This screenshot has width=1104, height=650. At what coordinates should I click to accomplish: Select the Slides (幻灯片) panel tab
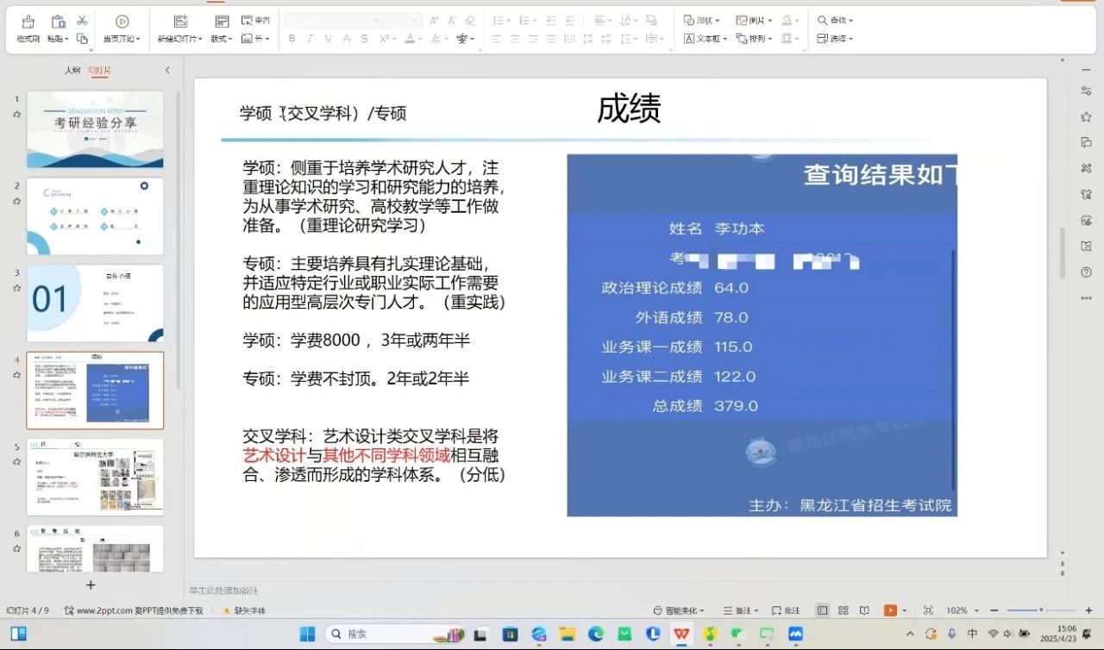[x=99, y=70]
